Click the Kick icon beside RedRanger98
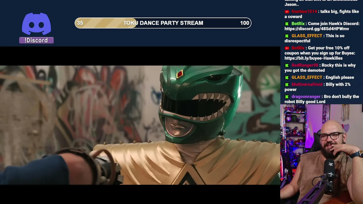Viewport: 363px width, 204px height. click(287, 65)
